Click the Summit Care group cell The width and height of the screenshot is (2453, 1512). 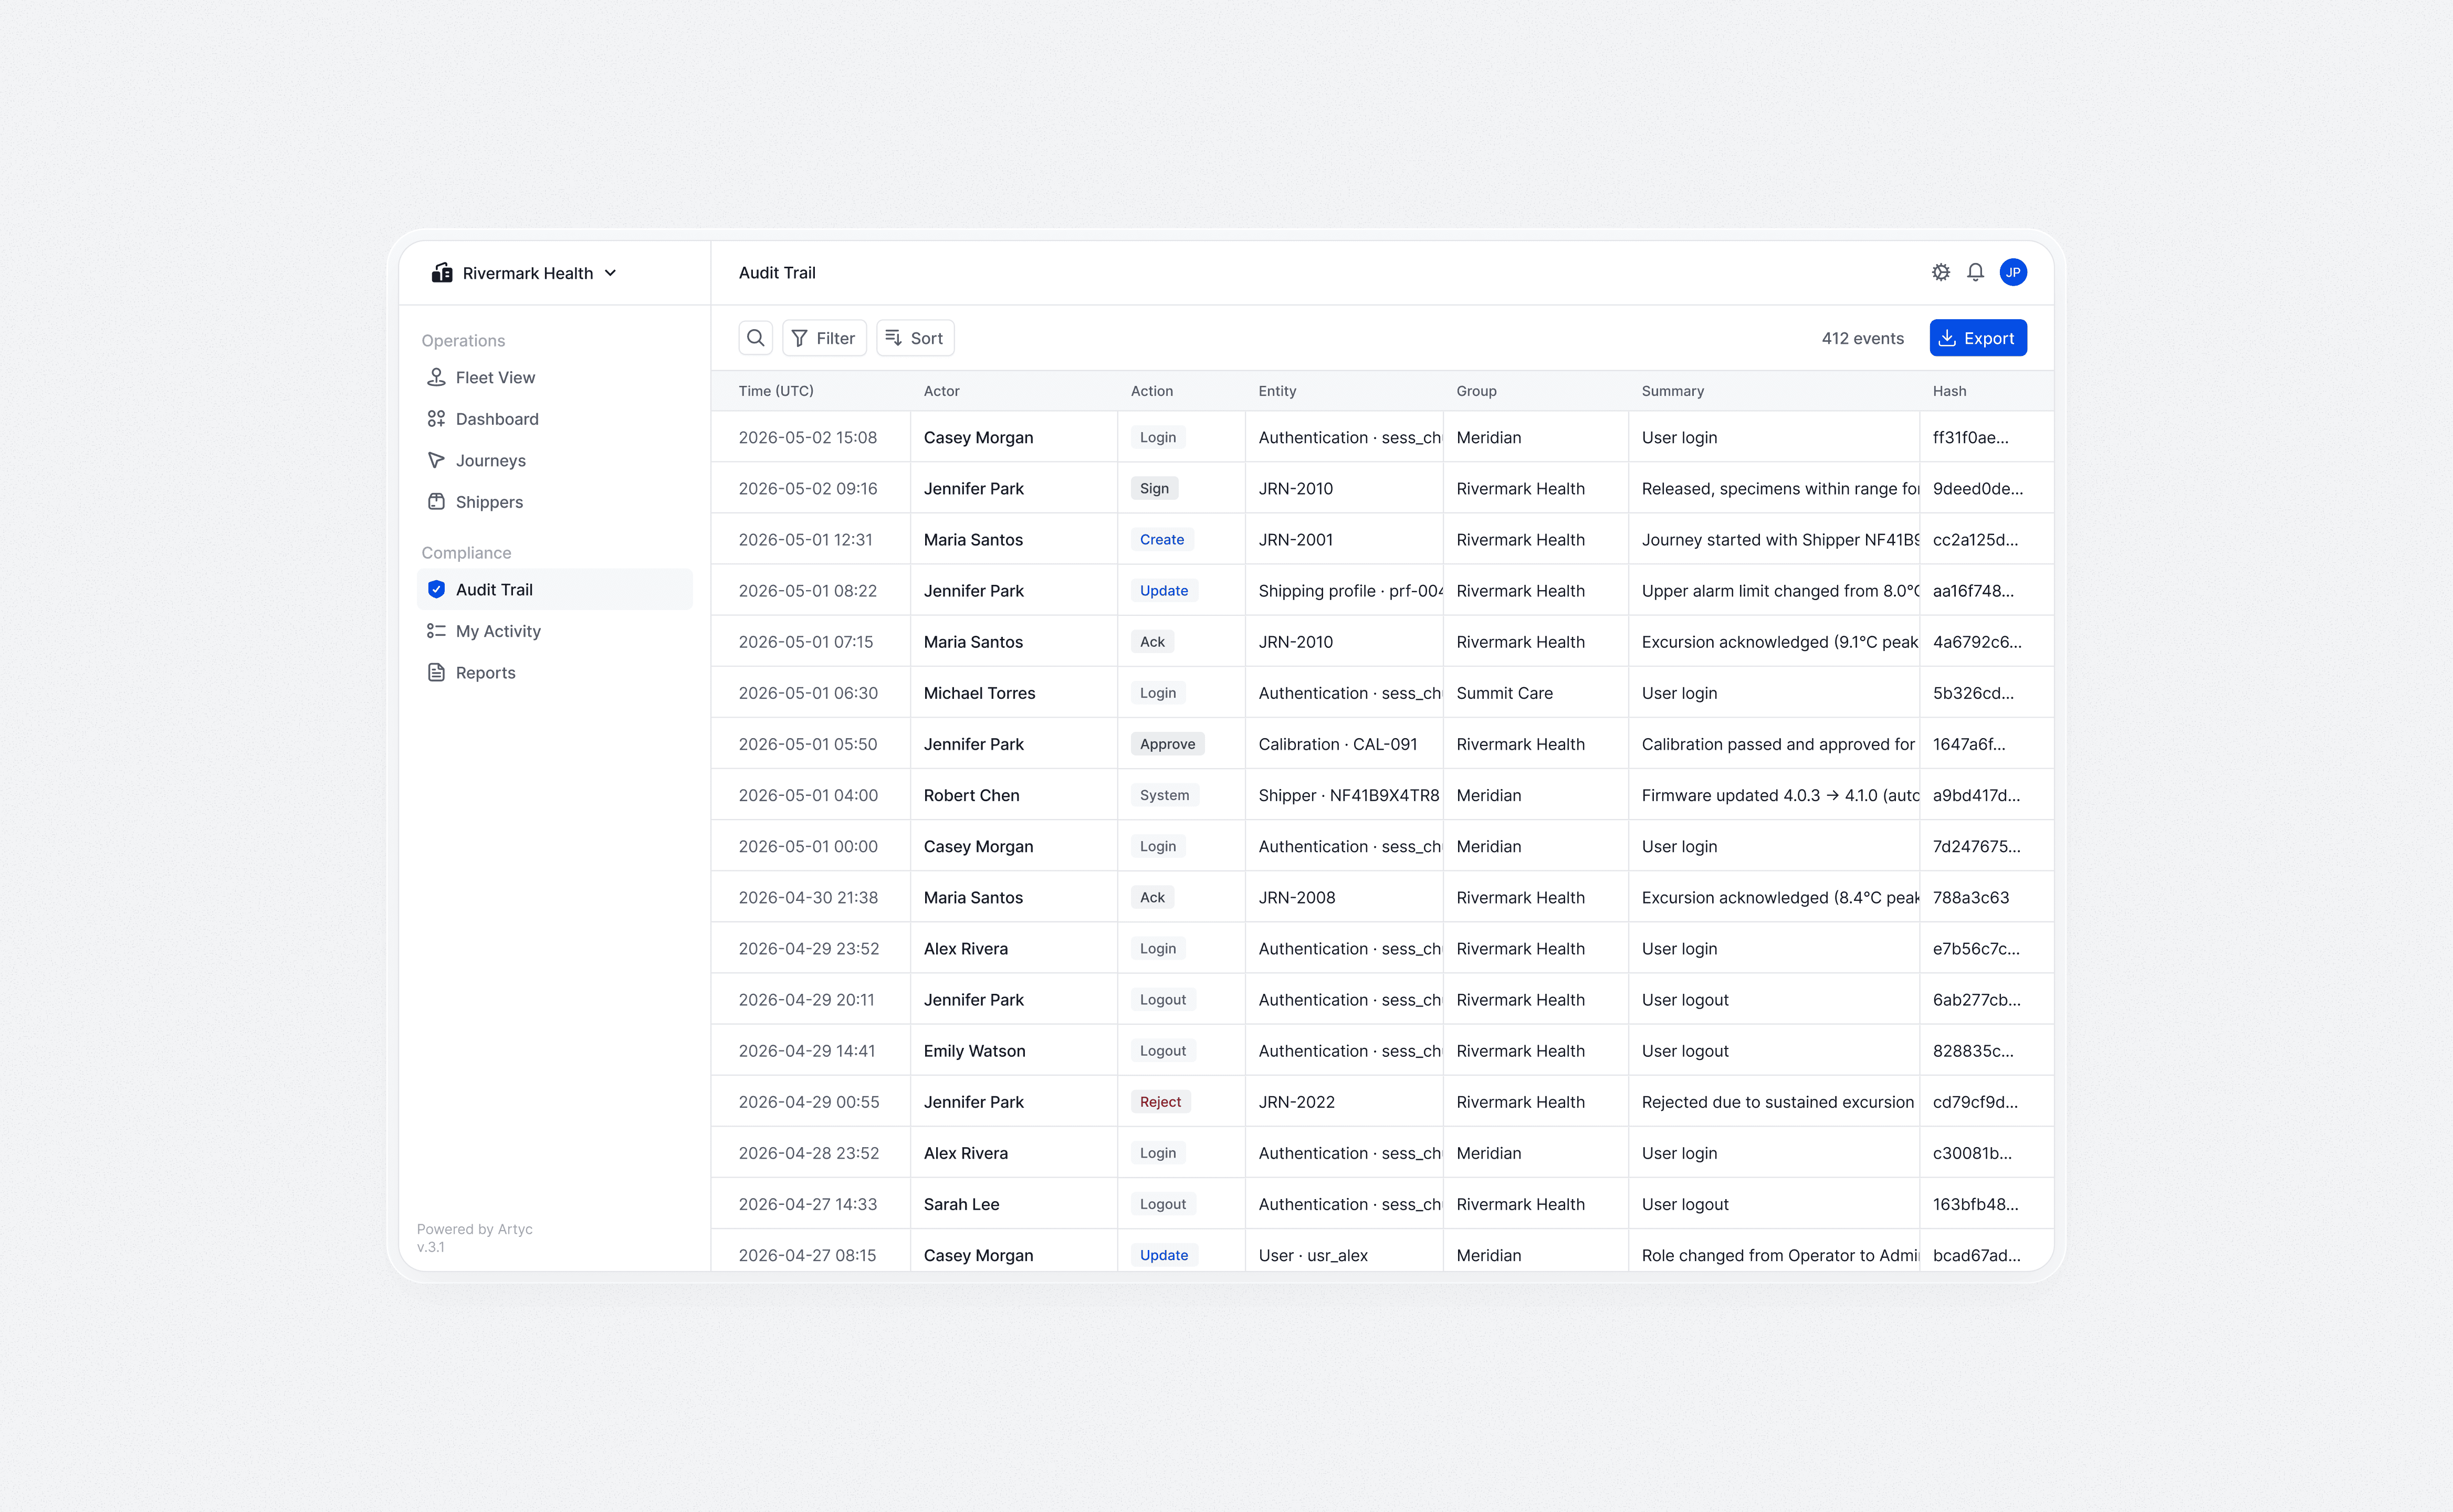pyautogui.click(x=1504, y=693)
